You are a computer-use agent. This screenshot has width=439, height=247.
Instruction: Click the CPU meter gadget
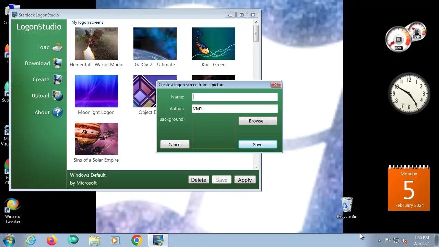[x=406, y=37]
